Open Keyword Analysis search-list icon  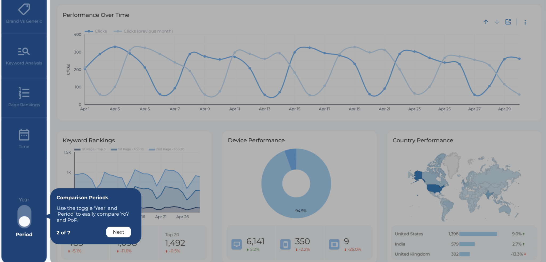(x=24, y=51)
